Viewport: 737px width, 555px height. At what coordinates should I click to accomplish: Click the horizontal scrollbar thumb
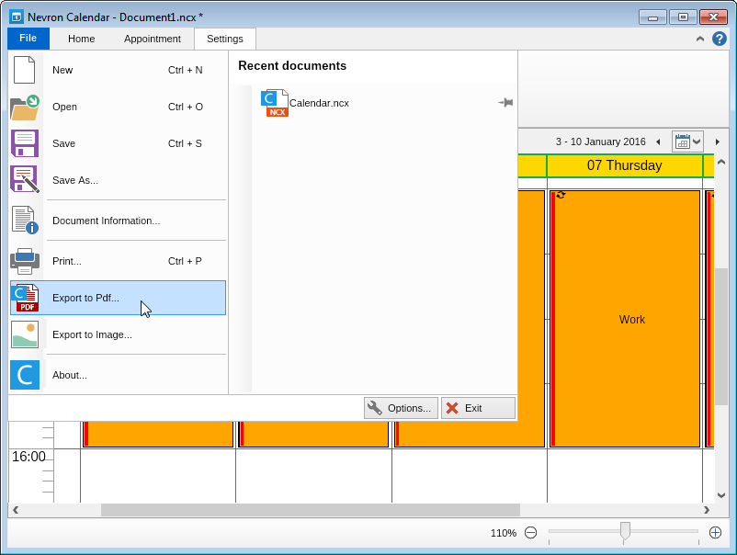[x=311, y=510]
